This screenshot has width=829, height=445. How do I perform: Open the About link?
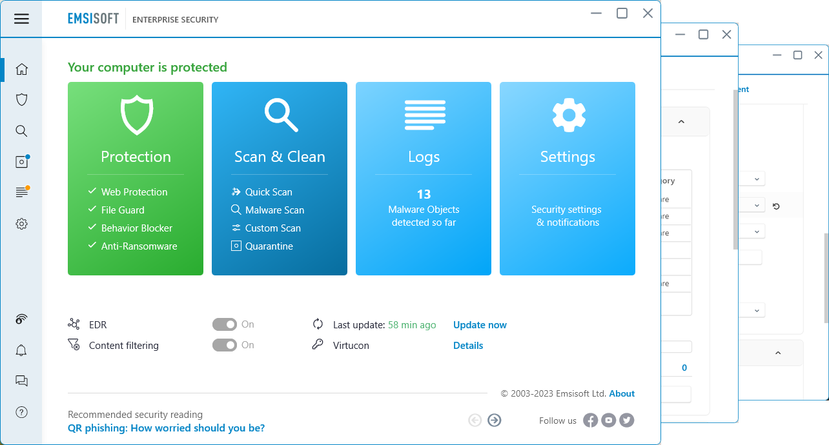[x=622, y=393]
